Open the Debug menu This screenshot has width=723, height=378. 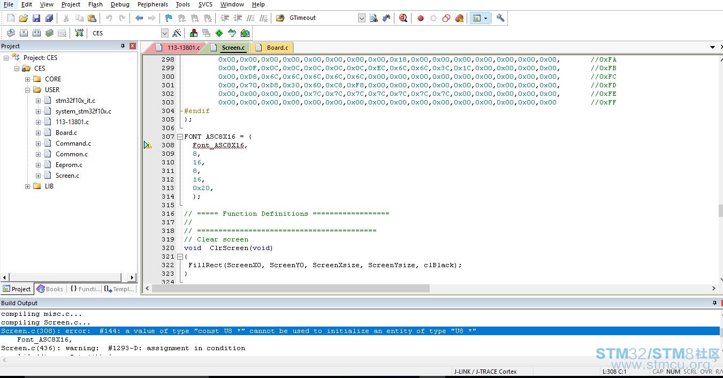(120, 4)
